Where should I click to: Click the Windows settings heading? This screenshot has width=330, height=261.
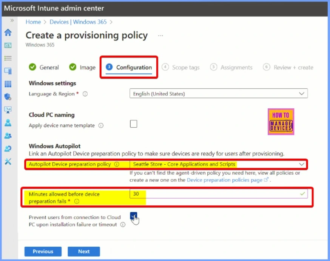52,83
